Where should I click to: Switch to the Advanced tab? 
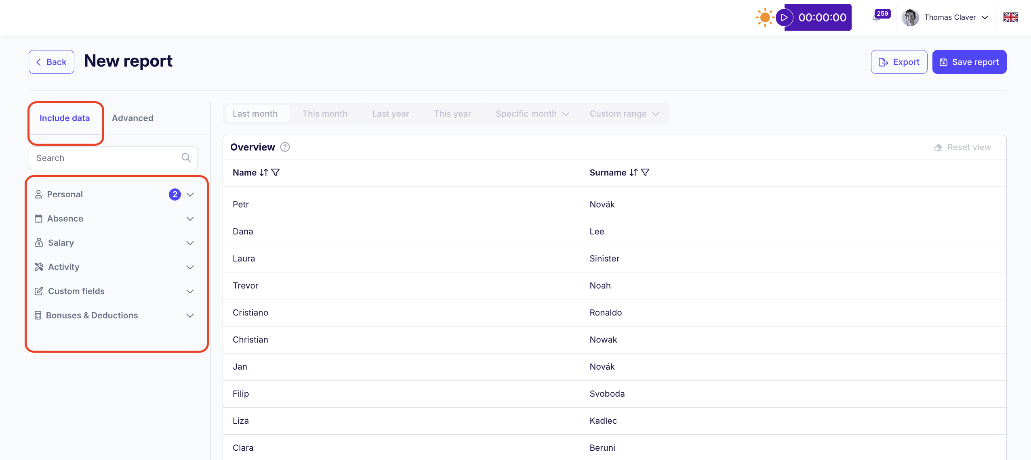[x=133, y=118]
